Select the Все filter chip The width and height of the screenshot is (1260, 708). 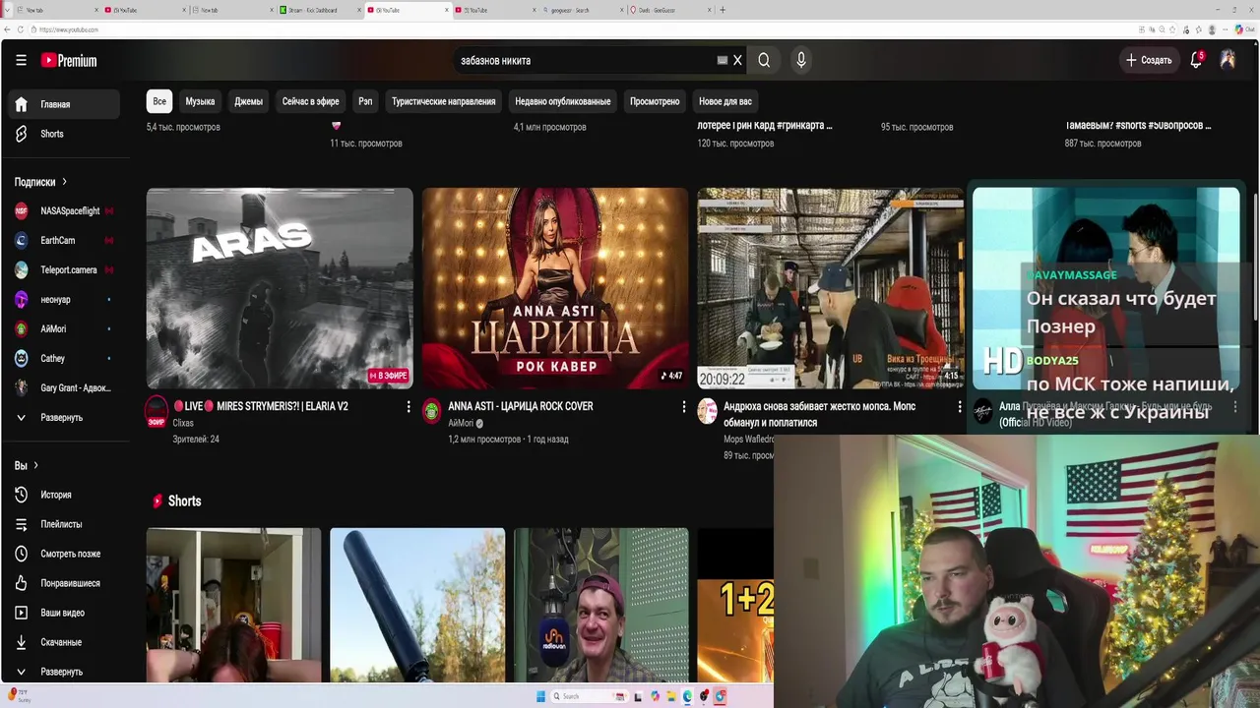click(x=159, y=101)
